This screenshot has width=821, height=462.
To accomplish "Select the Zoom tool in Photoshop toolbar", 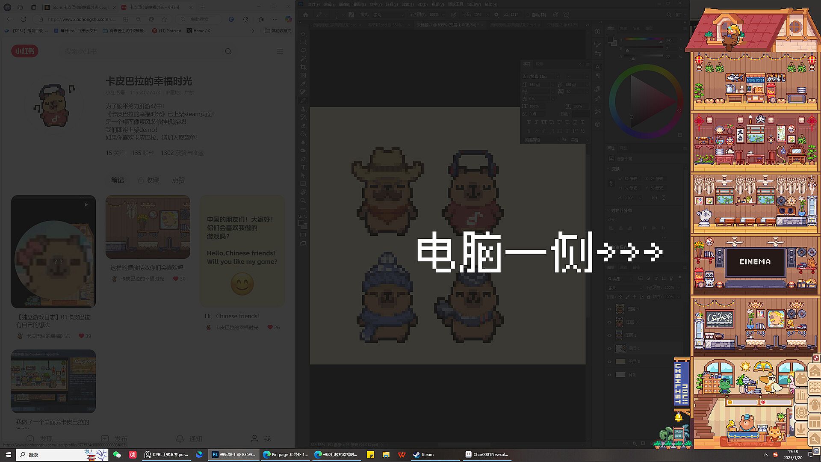I will click(303, 201).
